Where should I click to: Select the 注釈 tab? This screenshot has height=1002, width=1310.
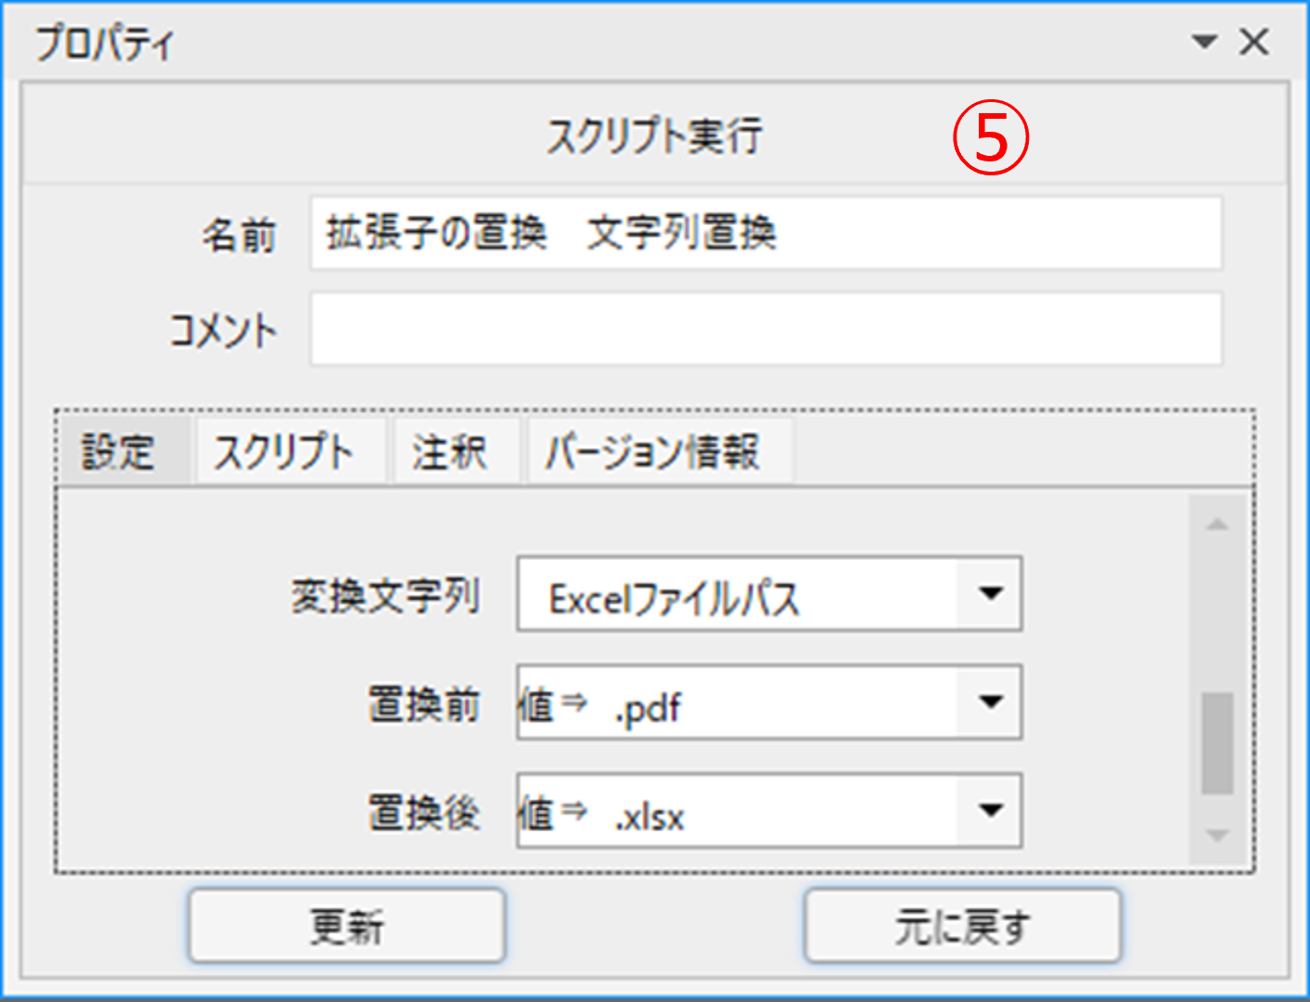pos(450,452)
